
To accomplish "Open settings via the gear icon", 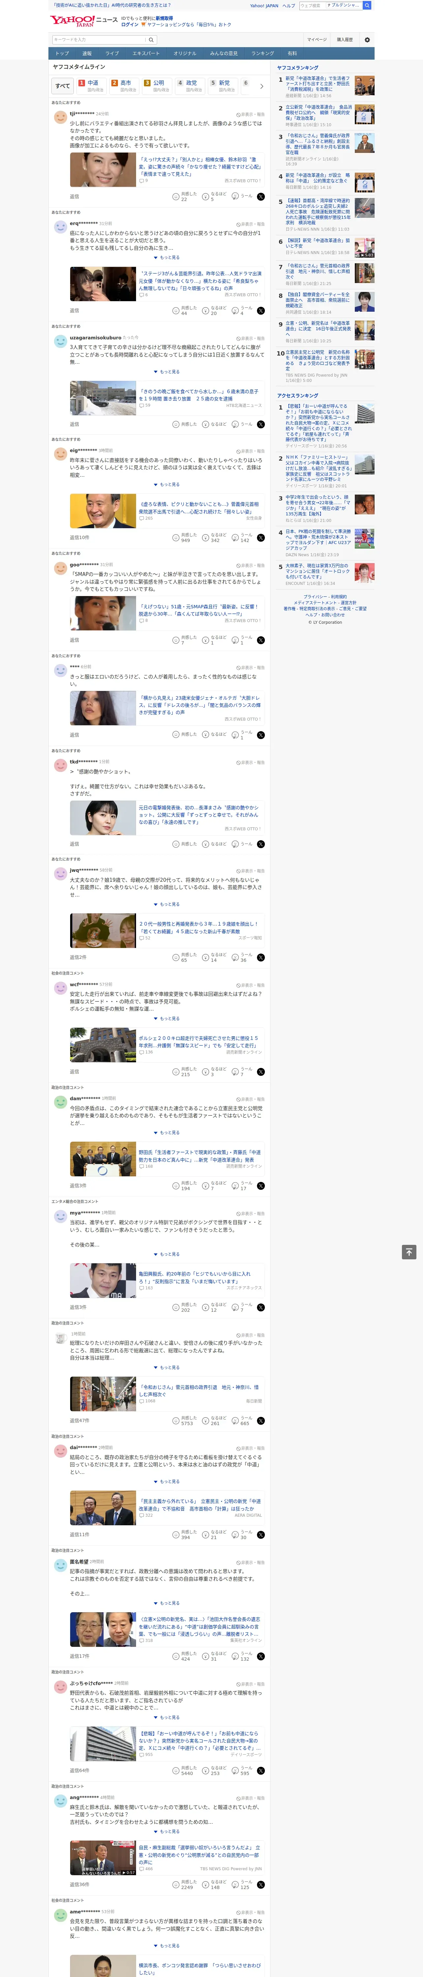I will point(367,40).
